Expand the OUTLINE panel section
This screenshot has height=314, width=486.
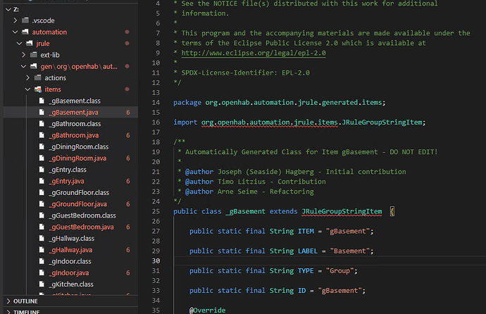click(25, 301)
